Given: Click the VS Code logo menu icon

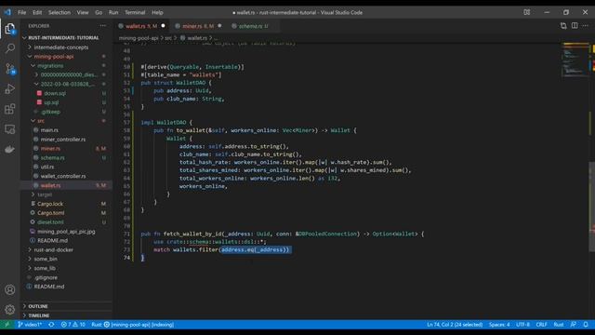Looking at the screenshot, I should pyautogui.click(x=7, y=12).
